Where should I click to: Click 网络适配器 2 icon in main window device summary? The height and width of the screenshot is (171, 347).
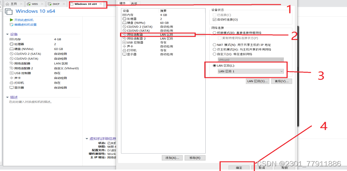pos(11,68)
